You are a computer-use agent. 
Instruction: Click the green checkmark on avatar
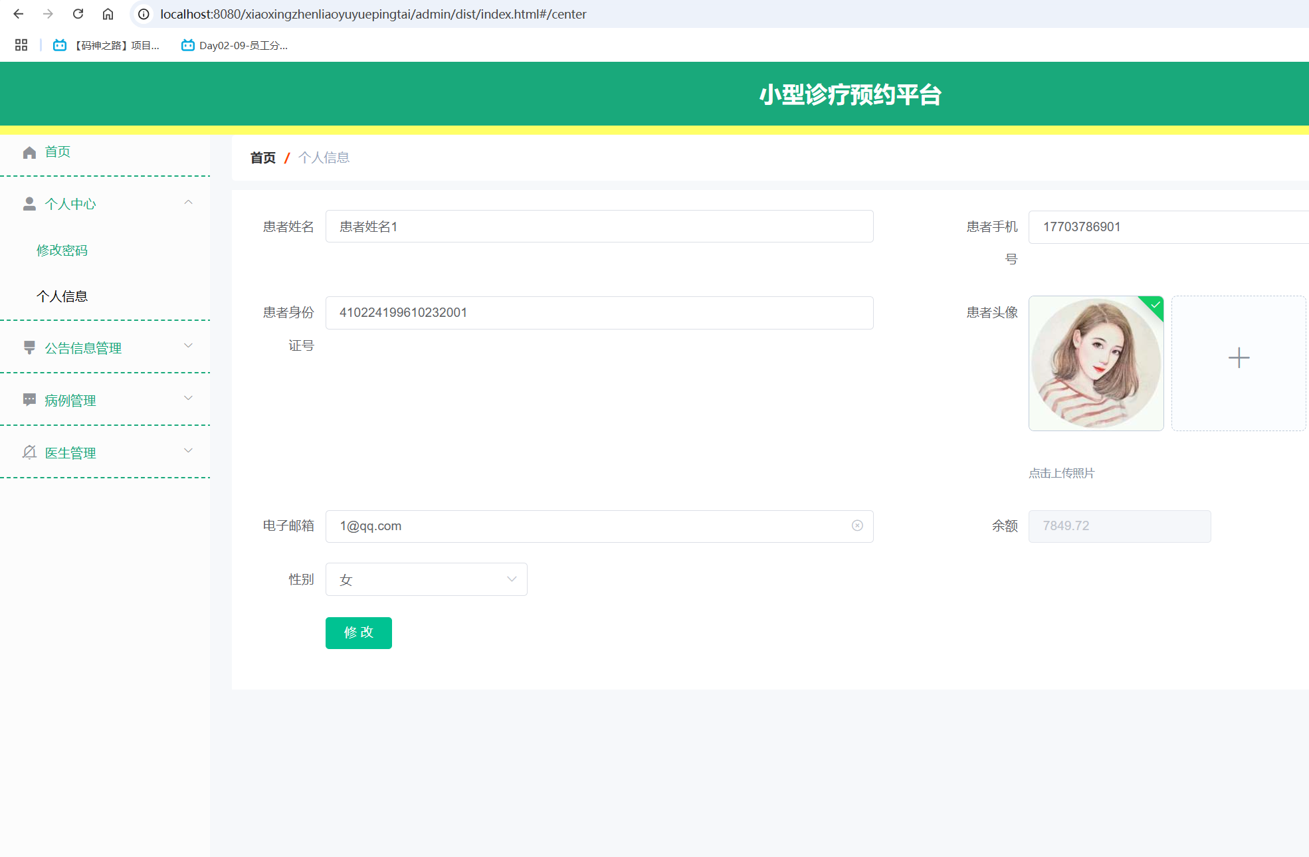[x=1156, y=304]
